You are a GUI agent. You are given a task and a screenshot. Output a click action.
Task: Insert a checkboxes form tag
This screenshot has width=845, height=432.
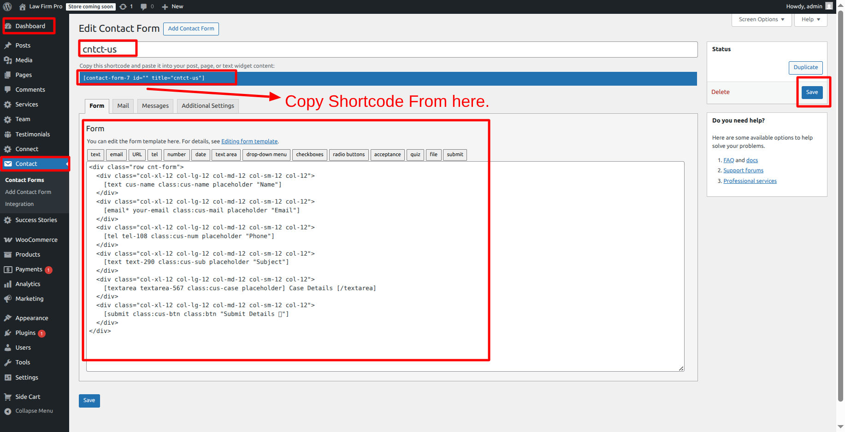coord(309,155)
